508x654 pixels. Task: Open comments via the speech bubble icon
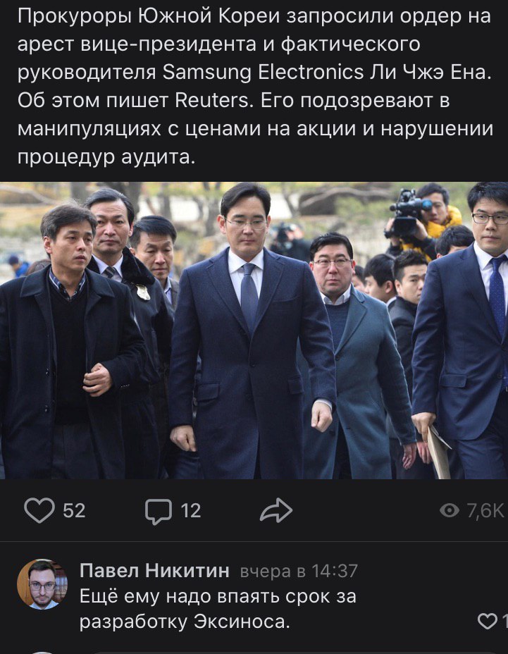(x=159, y=512)
